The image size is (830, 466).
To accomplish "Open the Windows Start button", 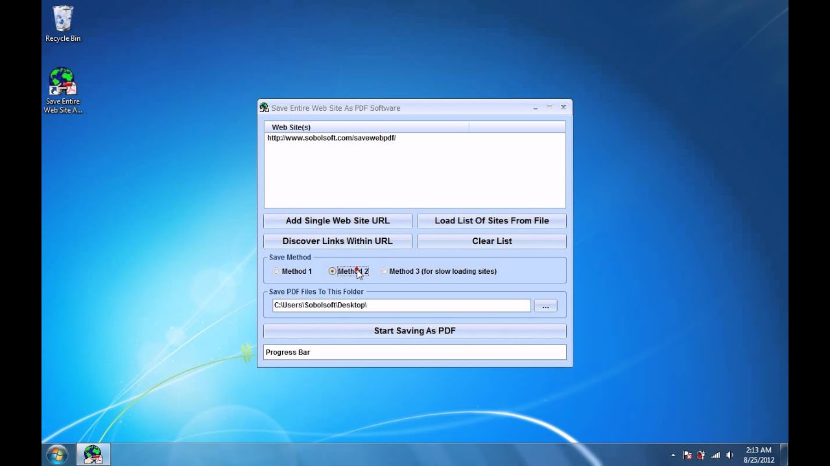I will [x=57, y=455].
